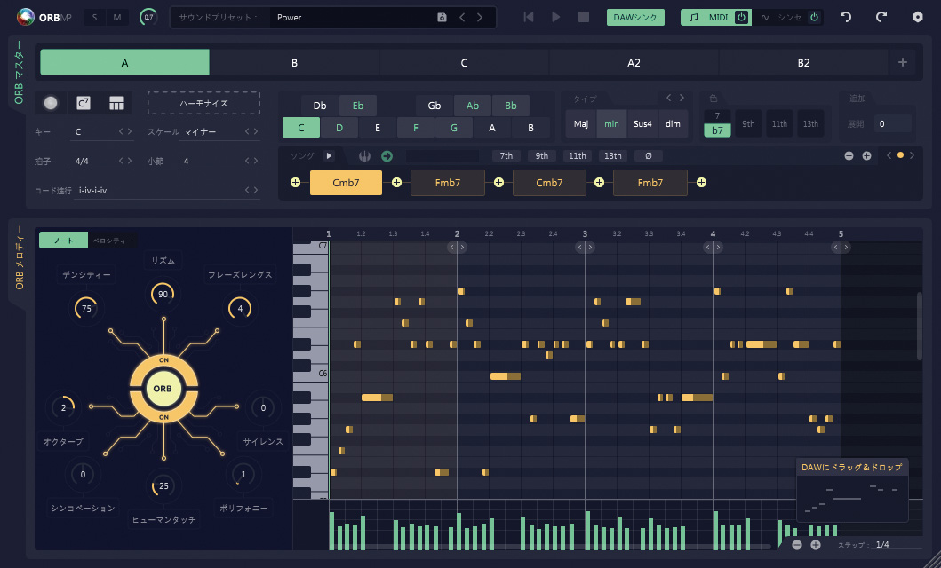The height and width of the screenshot is (568, 941).
Task: Start playback with the play button
Action: (556, 18)
